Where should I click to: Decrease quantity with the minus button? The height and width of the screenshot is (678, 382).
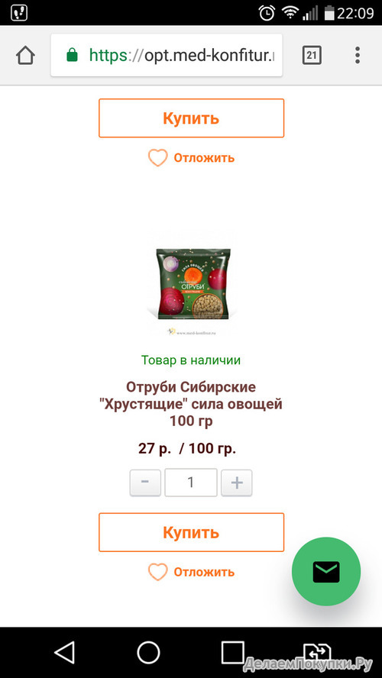click(x=145, y=483)
